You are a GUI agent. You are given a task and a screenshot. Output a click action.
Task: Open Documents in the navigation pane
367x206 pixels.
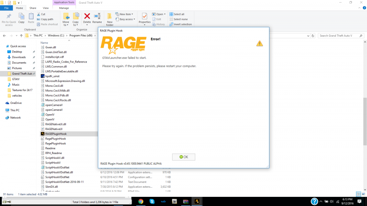19,63
